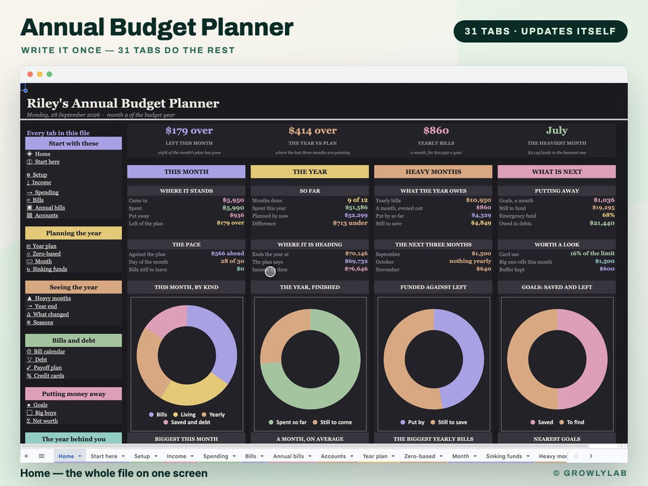Click the Emergency fund value 68%
The image size is (648, 486).
click(608, 215)
